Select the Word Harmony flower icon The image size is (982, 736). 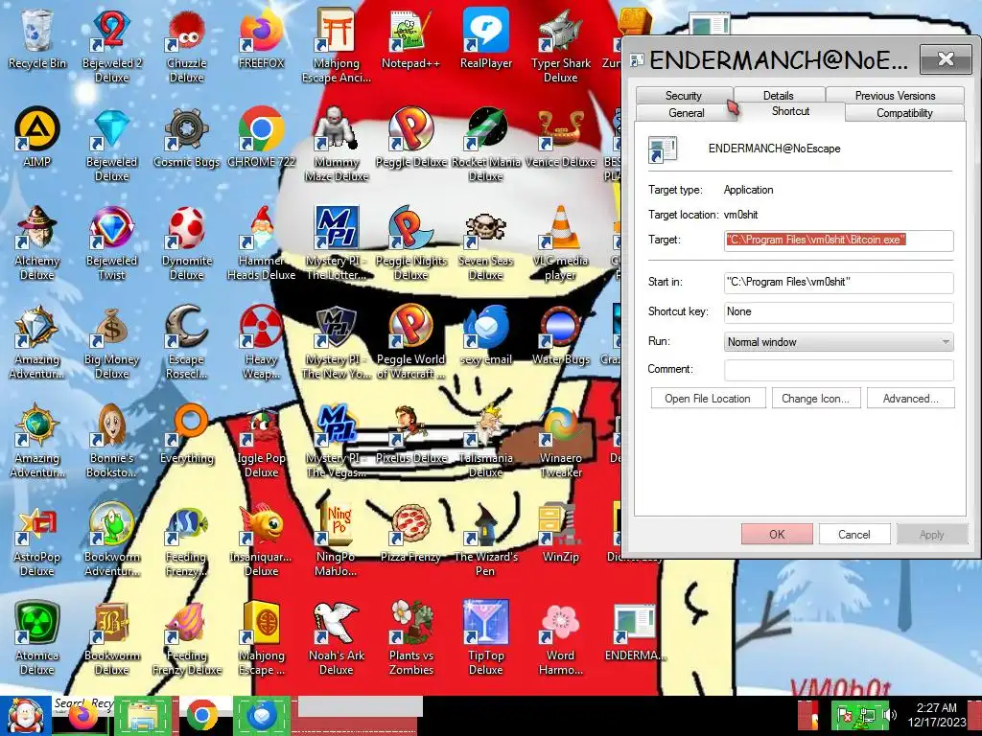[x=560, y=638]
